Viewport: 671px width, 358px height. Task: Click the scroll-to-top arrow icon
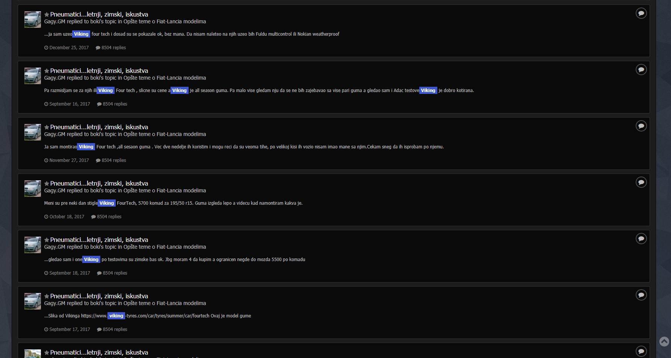click(664, 341)
